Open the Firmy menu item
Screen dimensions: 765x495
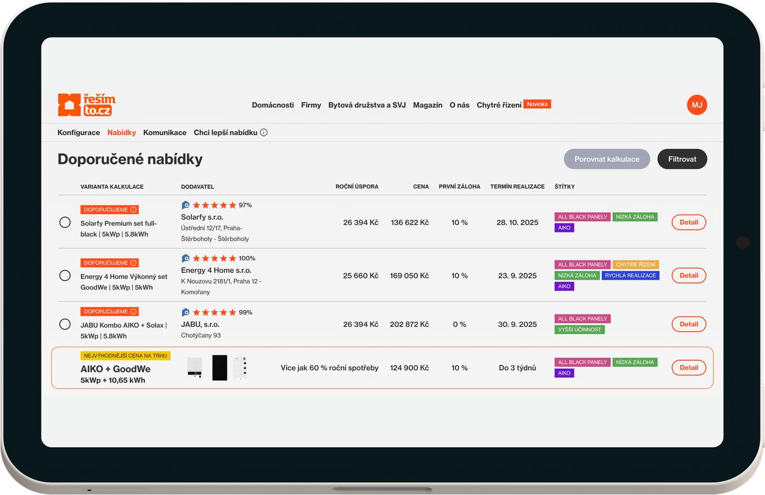(x=311, y=105)
